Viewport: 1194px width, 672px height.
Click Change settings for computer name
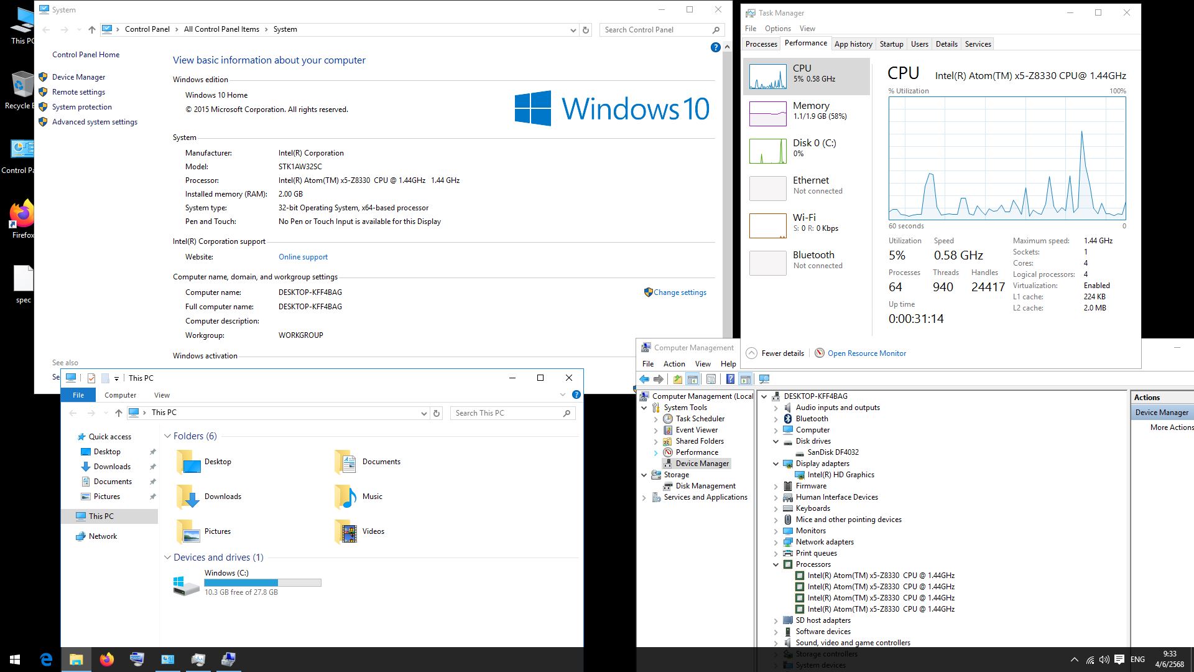680,292
